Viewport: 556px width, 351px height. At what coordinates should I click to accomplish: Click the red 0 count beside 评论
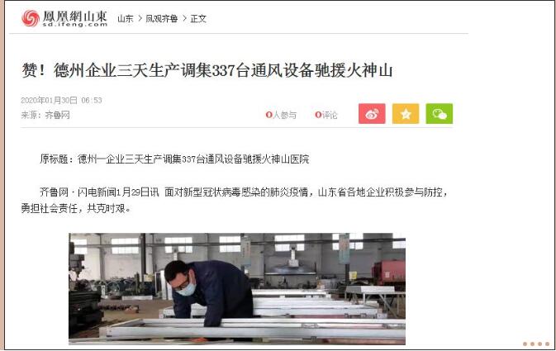(x=318, y=115)
